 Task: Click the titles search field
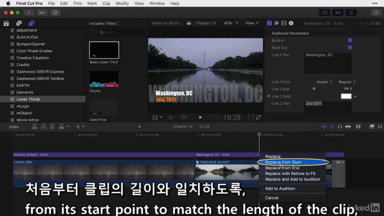tap(122, 32)
